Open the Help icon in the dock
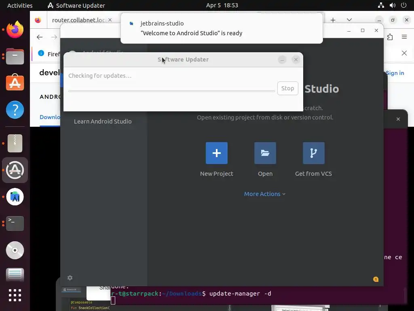The width and height of the screenshot is (414, 311). pos(15,110)
